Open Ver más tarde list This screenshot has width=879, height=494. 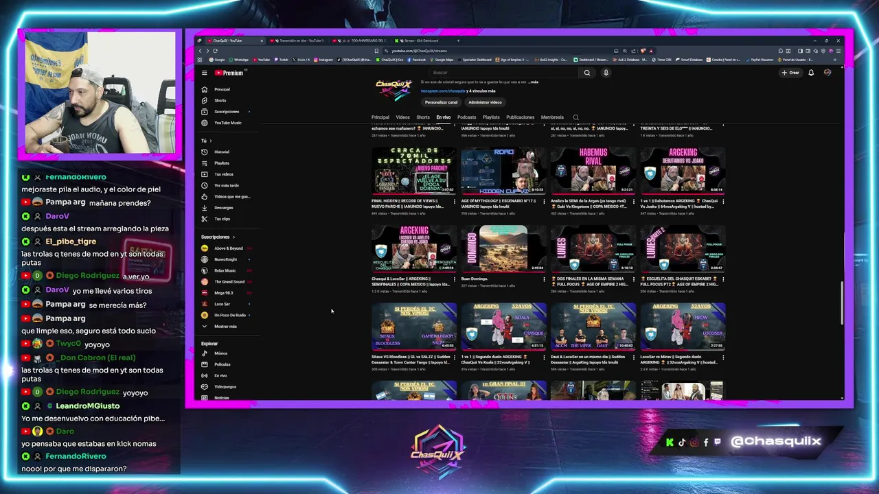pyautogui.click(x=227, y=185)
